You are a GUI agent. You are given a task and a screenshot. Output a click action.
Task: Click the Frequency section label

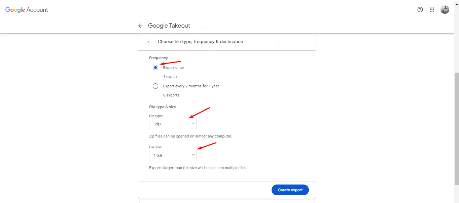158,57
